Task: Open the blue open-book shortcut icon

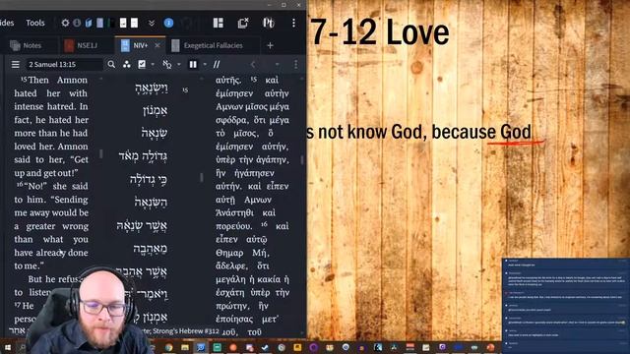Action: [89, 23]
